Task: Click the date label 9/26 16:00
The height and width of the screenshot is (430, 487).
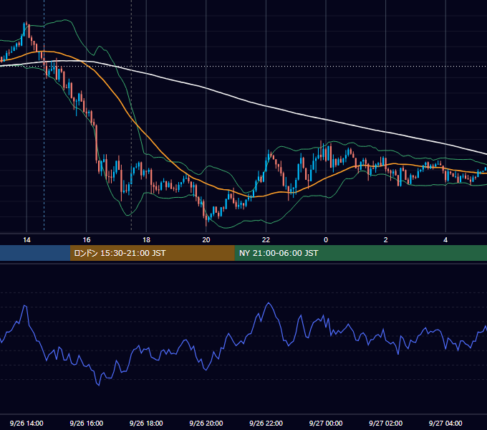Action: tap(87, 423)
